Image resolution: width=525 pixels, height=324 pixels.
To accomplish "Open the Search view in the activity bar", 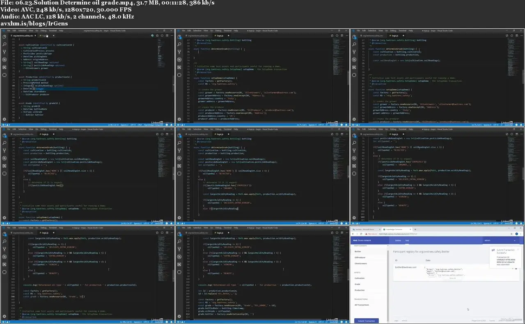I will 4,45.
